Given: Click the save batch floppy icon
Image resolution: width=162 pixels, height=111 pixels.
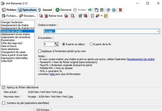Looking at the screenshot, I should point(106,16).
